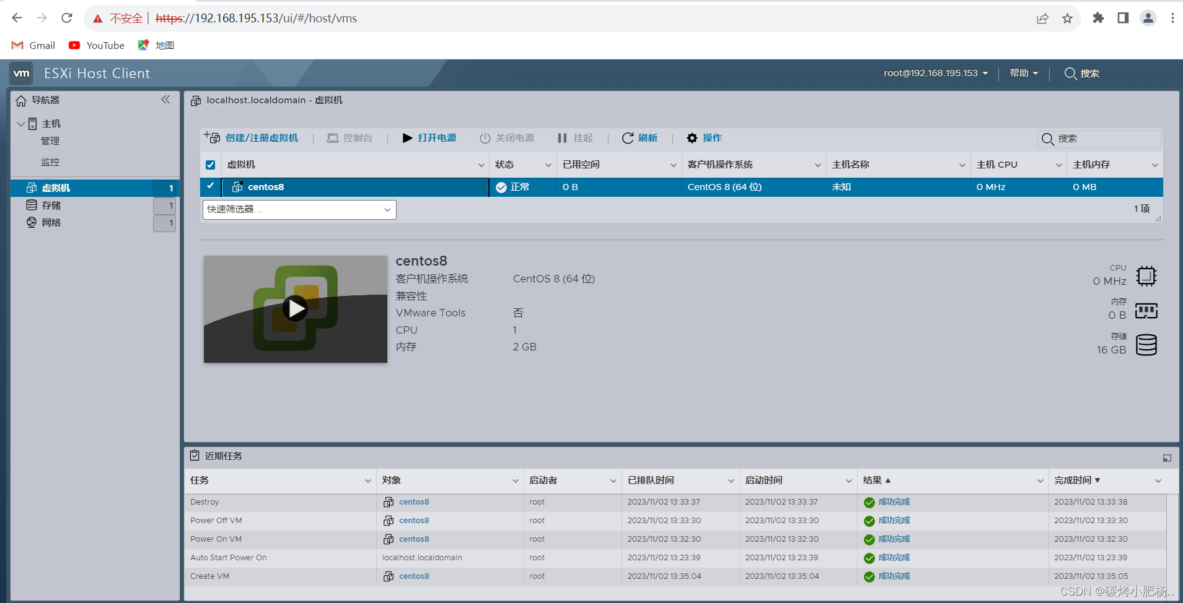Click the navigator home icon
Viewport: 1183px width, 603px height.
[x=21, y=100]
